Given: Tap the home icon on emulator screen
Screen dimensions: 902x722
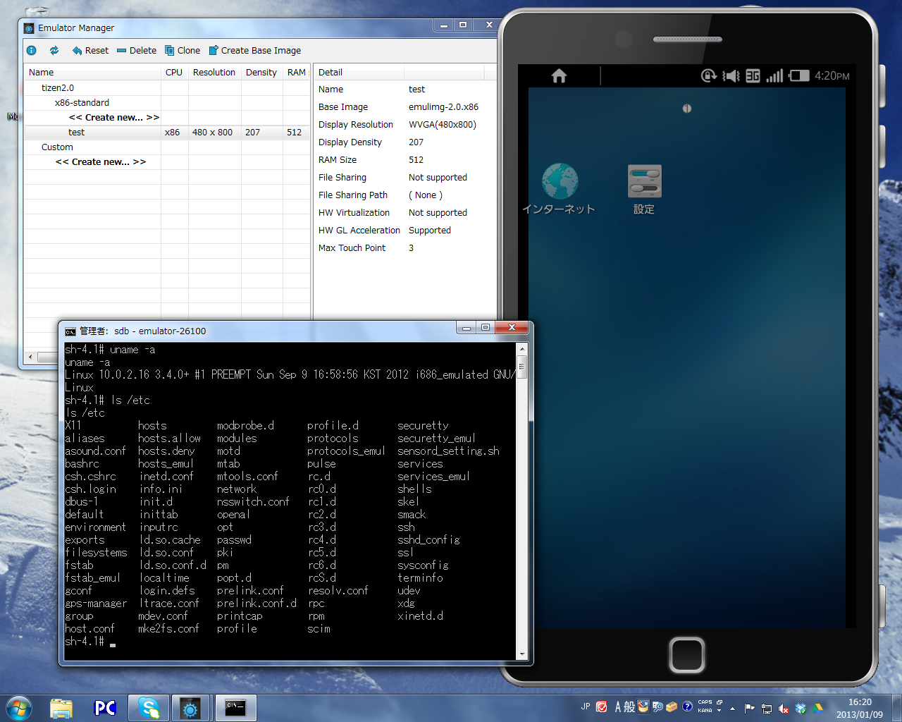Looking at the screenshot, I should click(559, 75).
